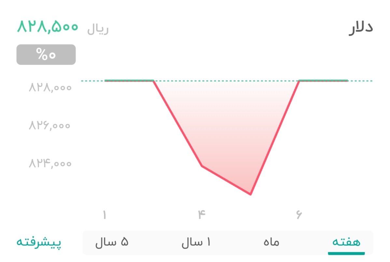Image resolution: width=390 pixels, height=262 pixels.
Task: Click the ۸۲۸,۵۰۰ price value
Action: (x=47, y=28)
